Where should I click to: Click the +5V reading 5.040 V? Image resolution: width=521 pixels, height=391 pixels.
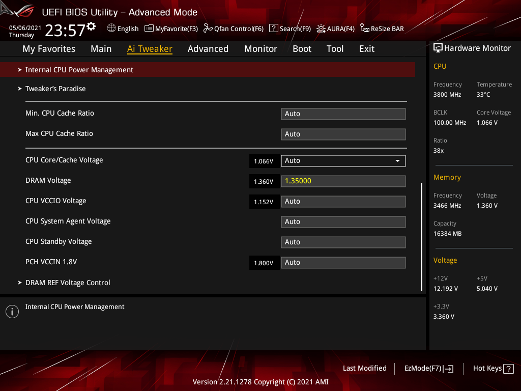[487, 289]
